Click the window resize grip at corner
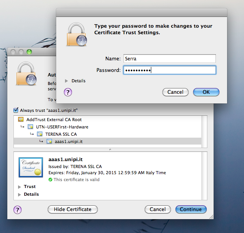 211,217
